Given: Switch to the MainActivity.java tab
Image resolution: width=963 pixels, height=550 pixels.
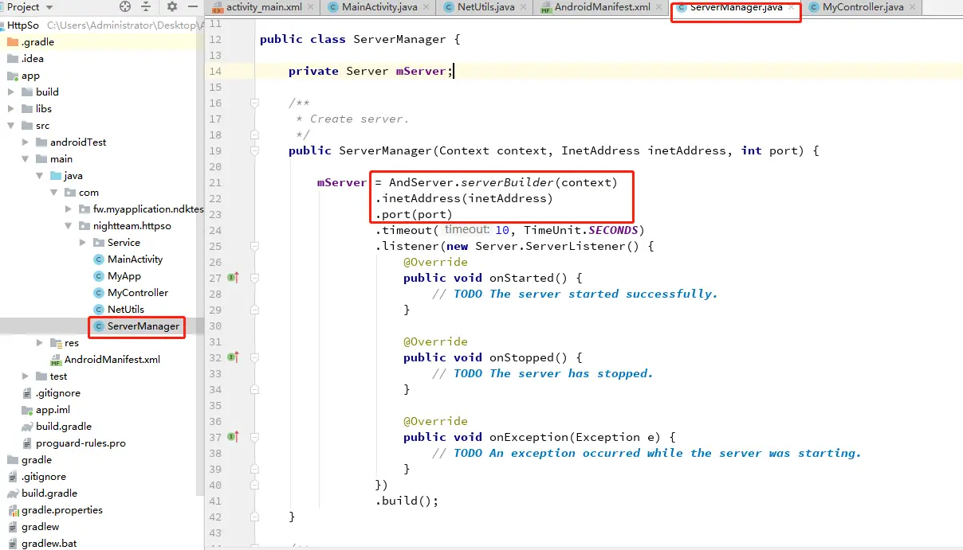Looking at the screenshot, I should tap(378, 7).
